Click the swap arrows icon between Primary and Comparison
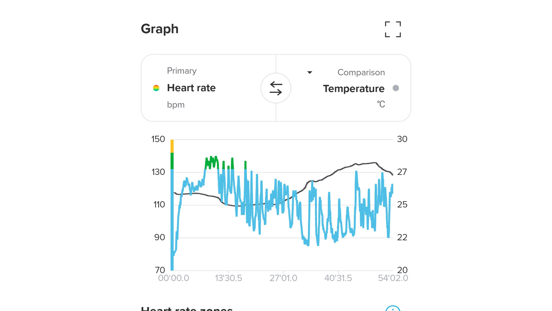 tap(276, 88)
